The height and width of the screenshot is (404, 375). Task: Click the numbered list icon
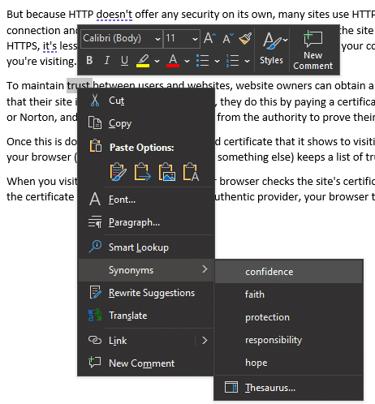click(x=232, y=61)
